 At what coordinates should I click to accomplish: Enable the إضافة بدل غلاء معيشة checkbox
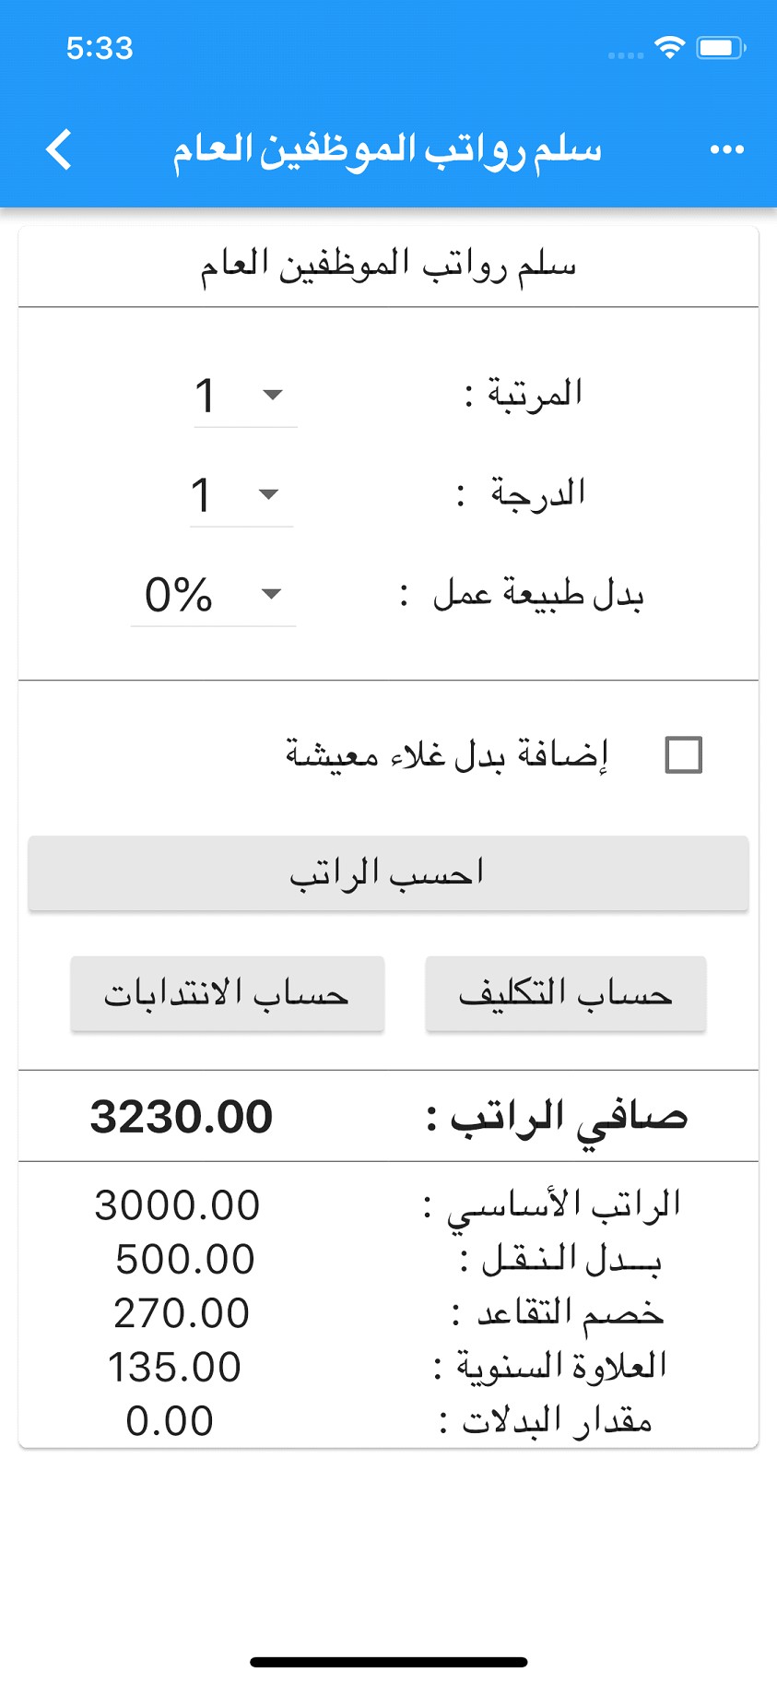click(683, 754)
